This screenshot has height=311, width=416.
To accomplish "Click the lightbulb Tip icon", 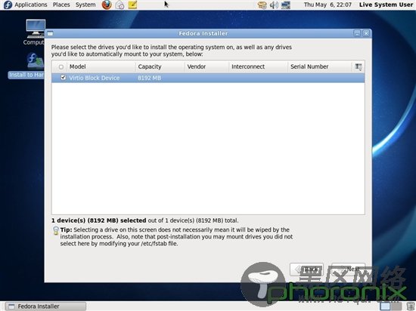I will pos(55,230).
